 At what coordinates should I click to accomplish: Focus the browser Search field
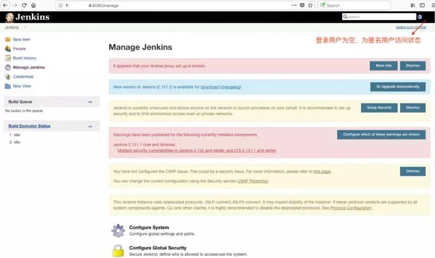pyautogui.click(x=355, y=5)
